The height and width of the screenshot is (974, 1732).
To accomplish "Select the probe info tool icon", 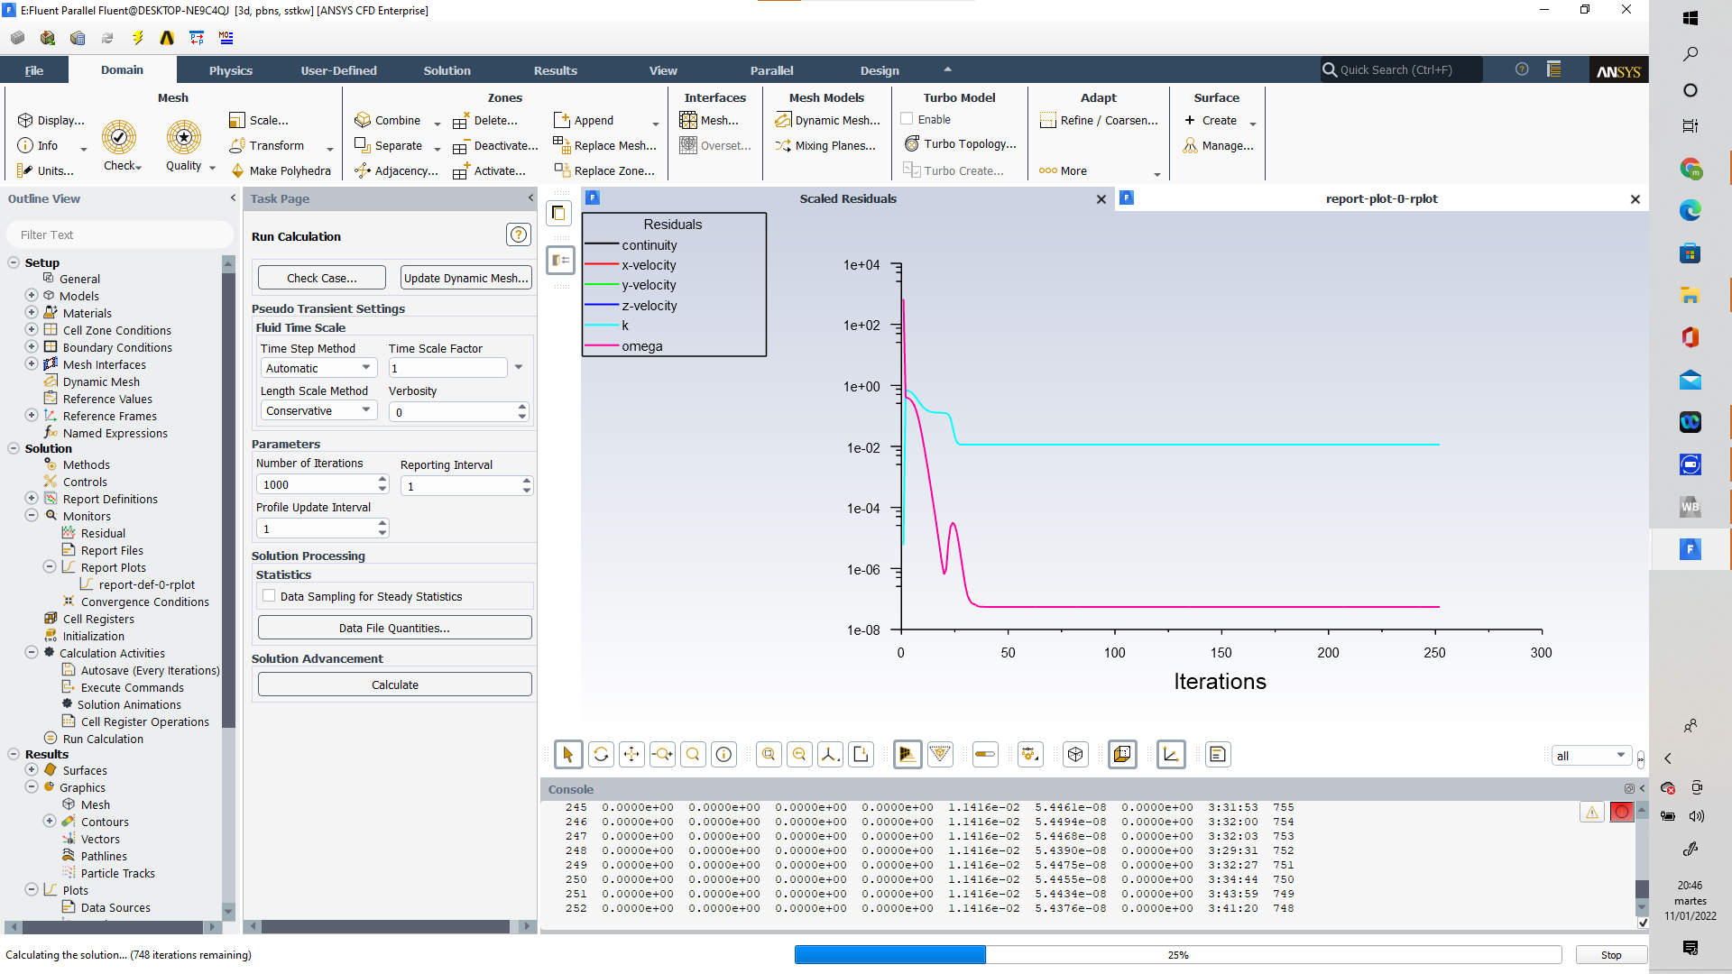I will (723, 755).
